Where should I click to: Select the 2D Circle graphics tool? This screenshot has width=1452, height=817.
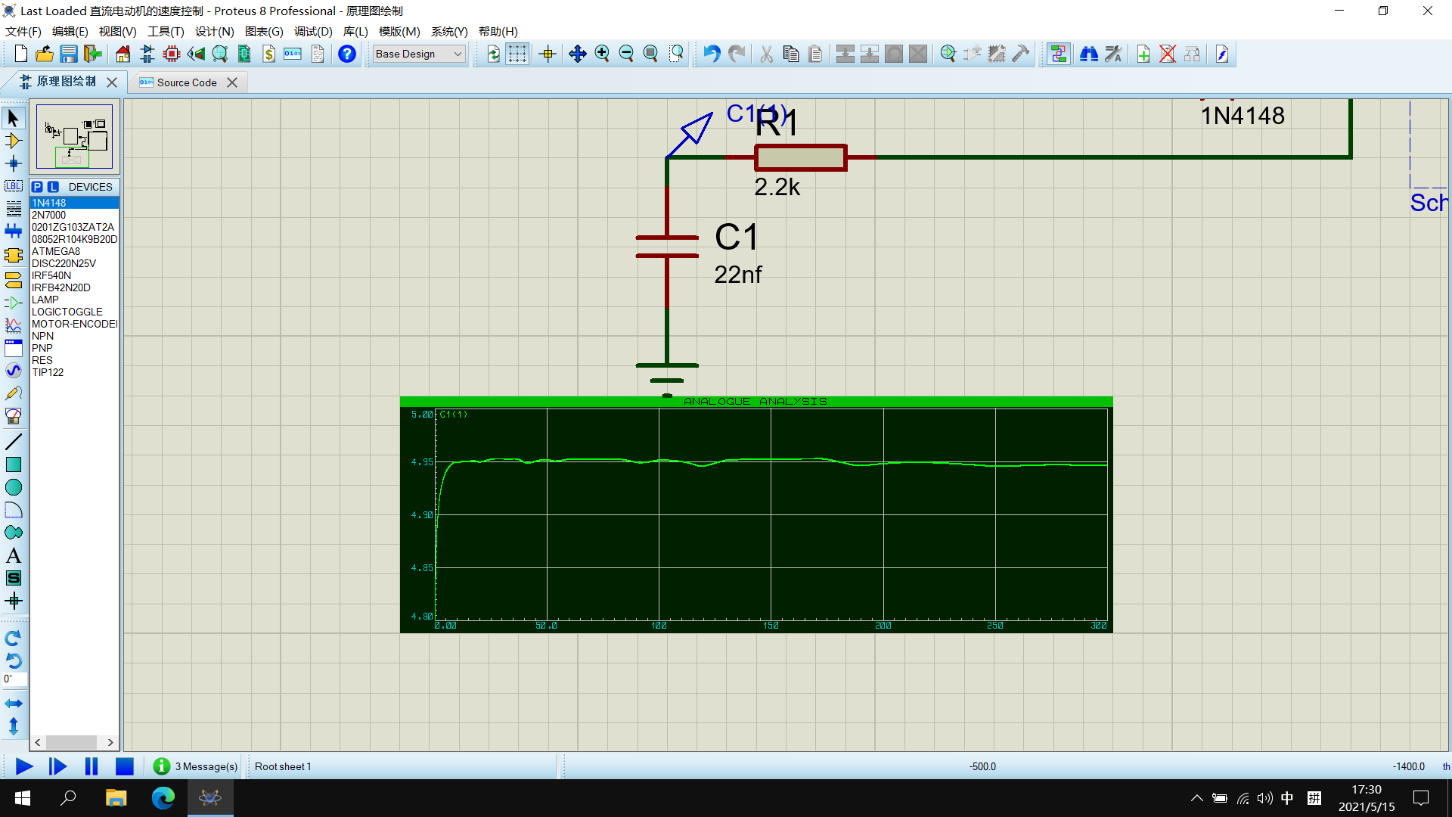click(14, 487)
